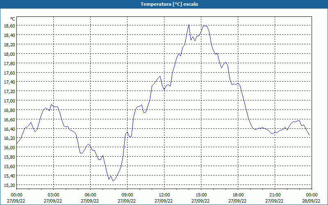328x205 pixels.
Task: Select the 16,60 y-axis value
Action: click(x=9, y=120)
